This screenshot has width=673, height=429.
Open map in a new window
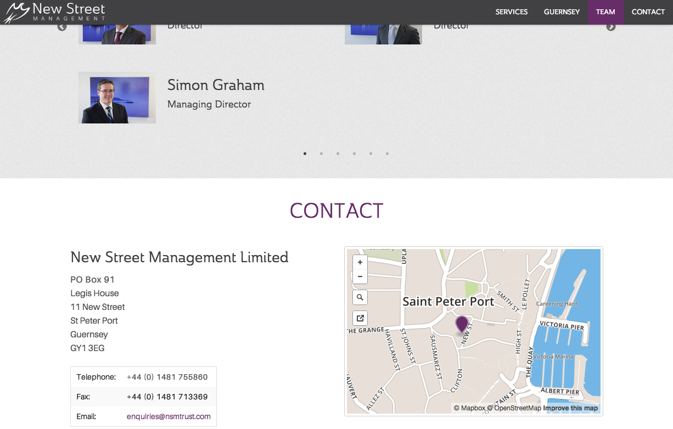360,318
